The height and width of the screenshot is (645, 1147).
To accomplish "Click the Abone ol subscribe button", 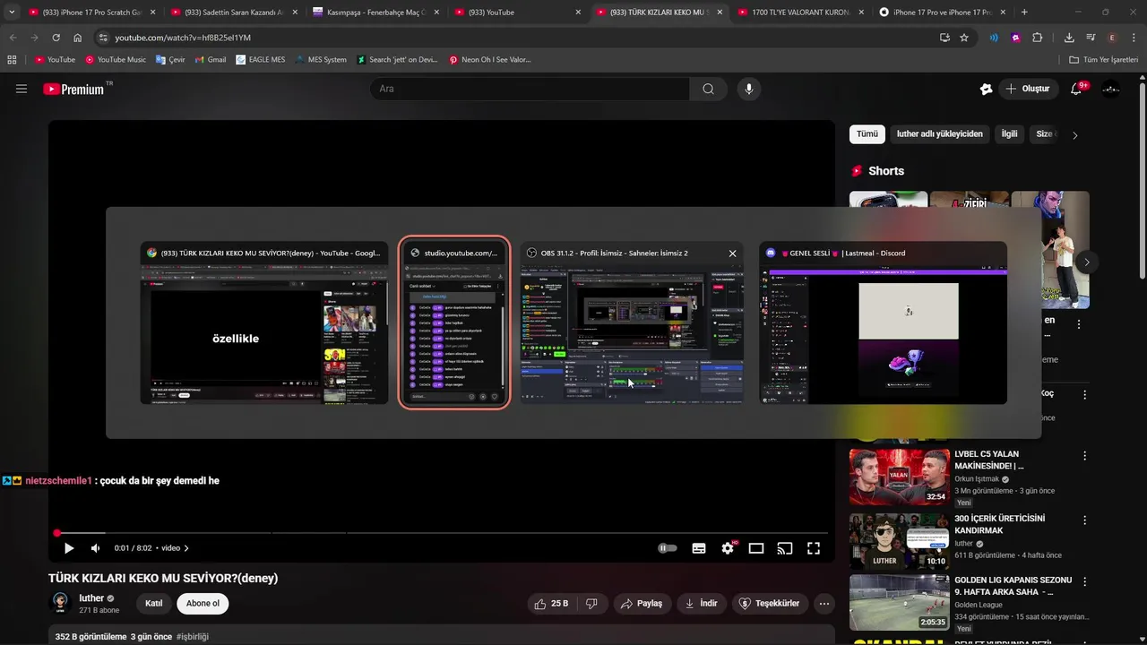I will click(x=203, y=604).
